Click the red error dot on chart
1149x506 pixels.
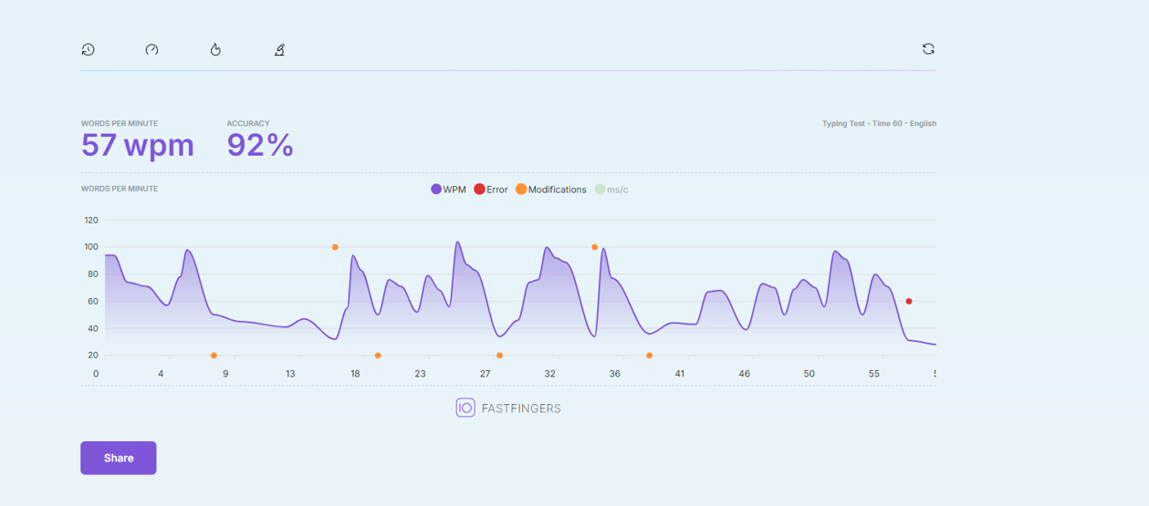(x=909, y=301)
